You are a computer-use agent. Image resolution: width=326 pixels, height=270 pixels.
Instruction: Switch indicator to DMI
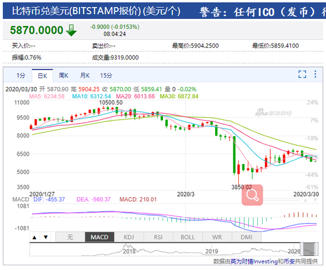click(247, 237)
